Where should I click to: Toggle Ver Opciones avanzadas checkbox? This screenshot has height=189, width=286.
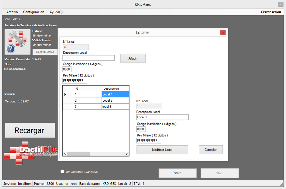click(62, 172)
